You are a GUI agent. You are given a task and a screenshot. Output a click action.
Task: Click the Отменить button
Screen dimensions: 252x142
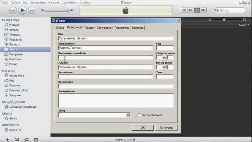[x=166, y=127]
